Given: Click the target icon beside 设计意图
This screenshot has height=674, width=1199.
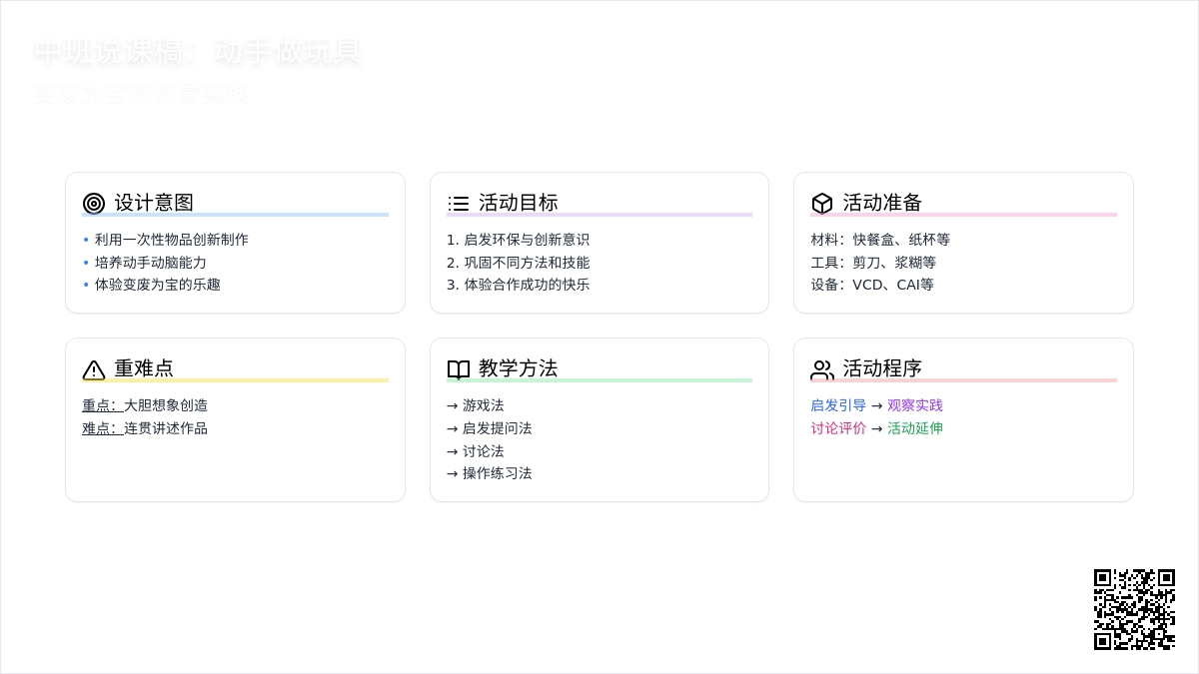Looking at the screenshot, I should pyautogui.click(x=94, y=204).
